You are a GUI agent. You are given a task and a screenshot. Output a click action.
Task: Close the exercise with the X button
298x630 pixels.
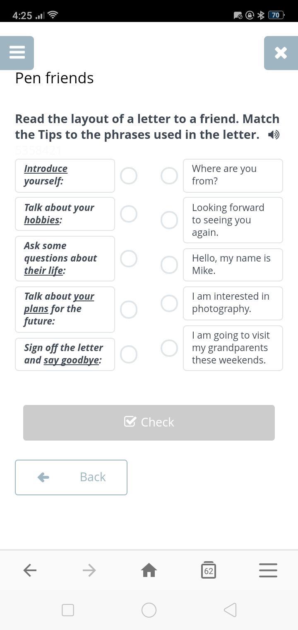pos(281,53)
